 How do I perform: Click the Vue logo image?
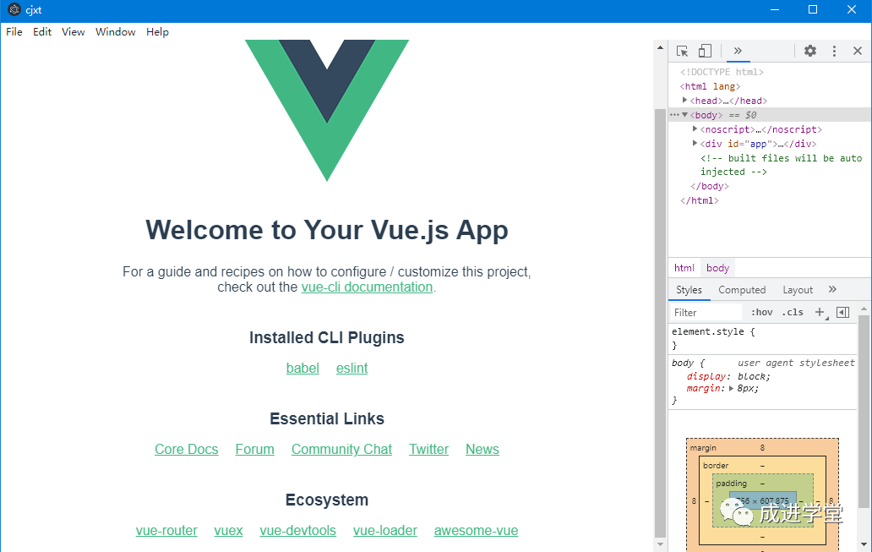(x=327, y=110)
